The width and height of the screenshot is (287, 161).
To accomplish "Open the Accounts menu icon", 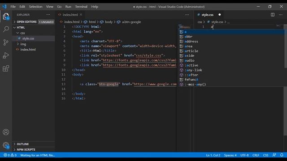I will coord(6,132).
